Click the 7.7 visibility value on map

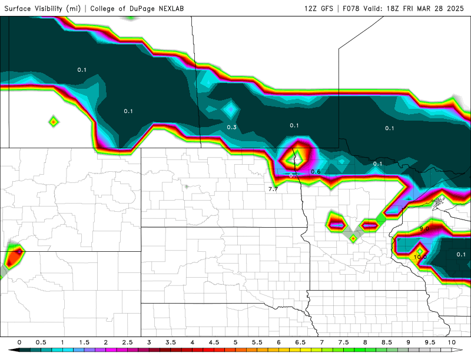coord(273,189)
